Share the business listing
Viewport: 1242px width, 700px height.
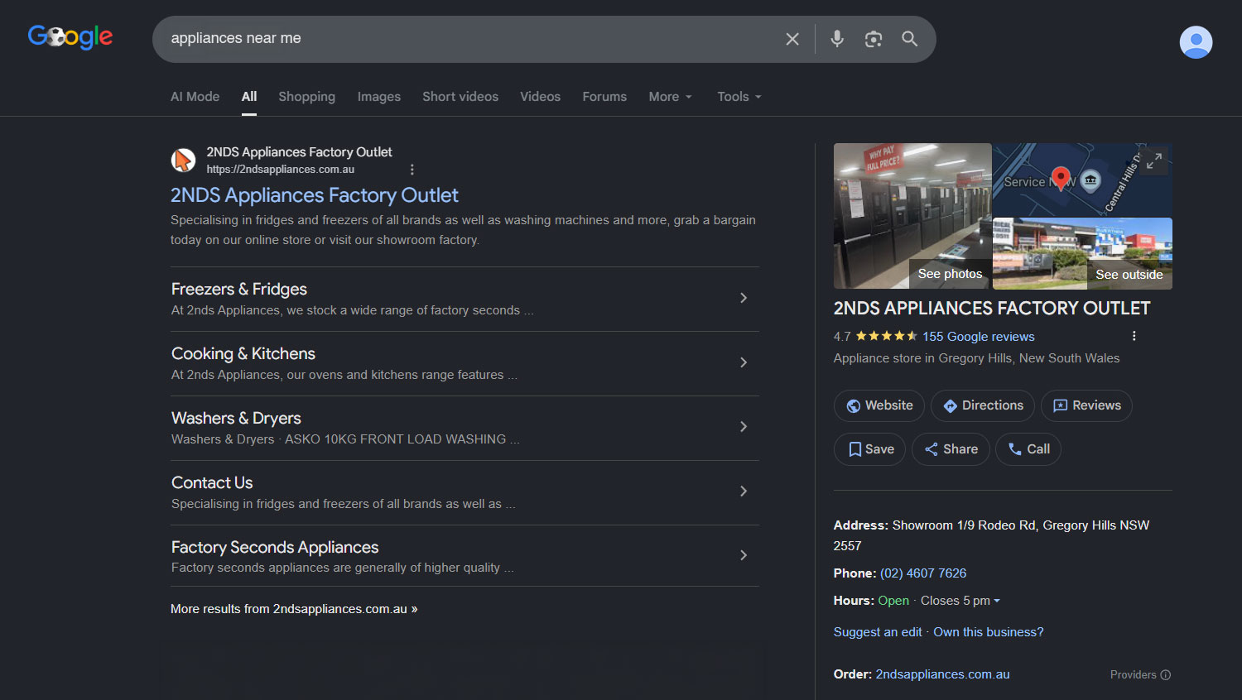point(951,449)
